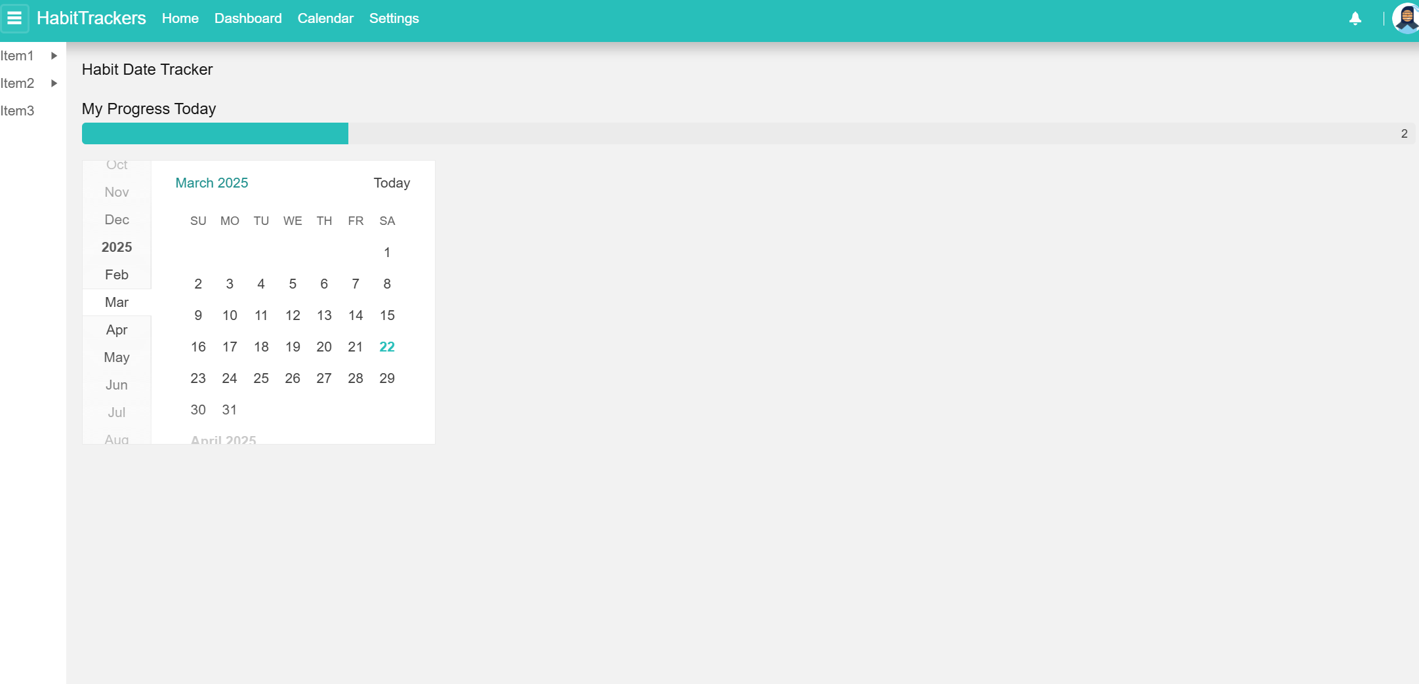Screen dimensions: 1419x684
Task: Jump to Jun in month list
Action: [x=117, y=385]
